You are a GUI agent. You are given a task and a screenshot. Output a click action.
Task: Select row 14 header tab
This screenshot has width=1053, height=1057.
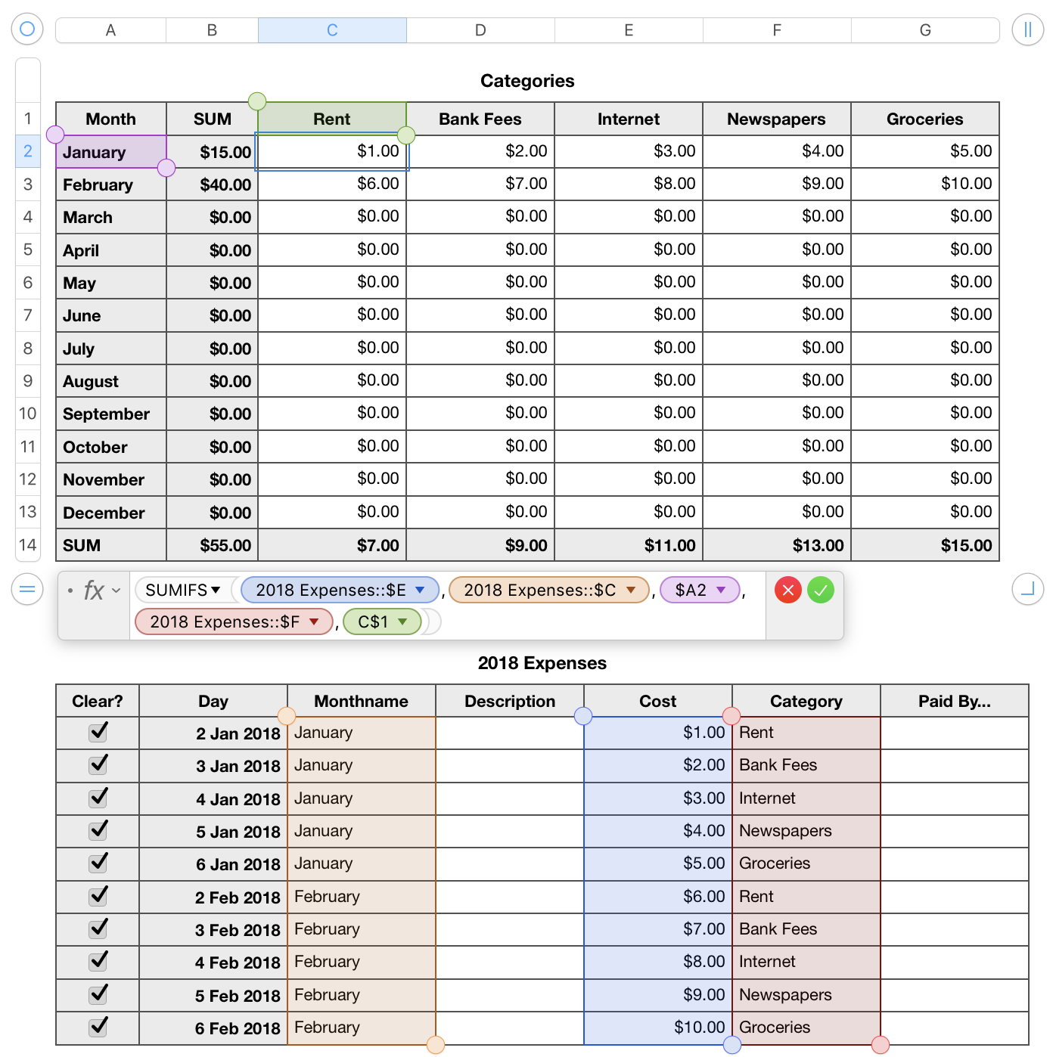click(x=28, y=545)
